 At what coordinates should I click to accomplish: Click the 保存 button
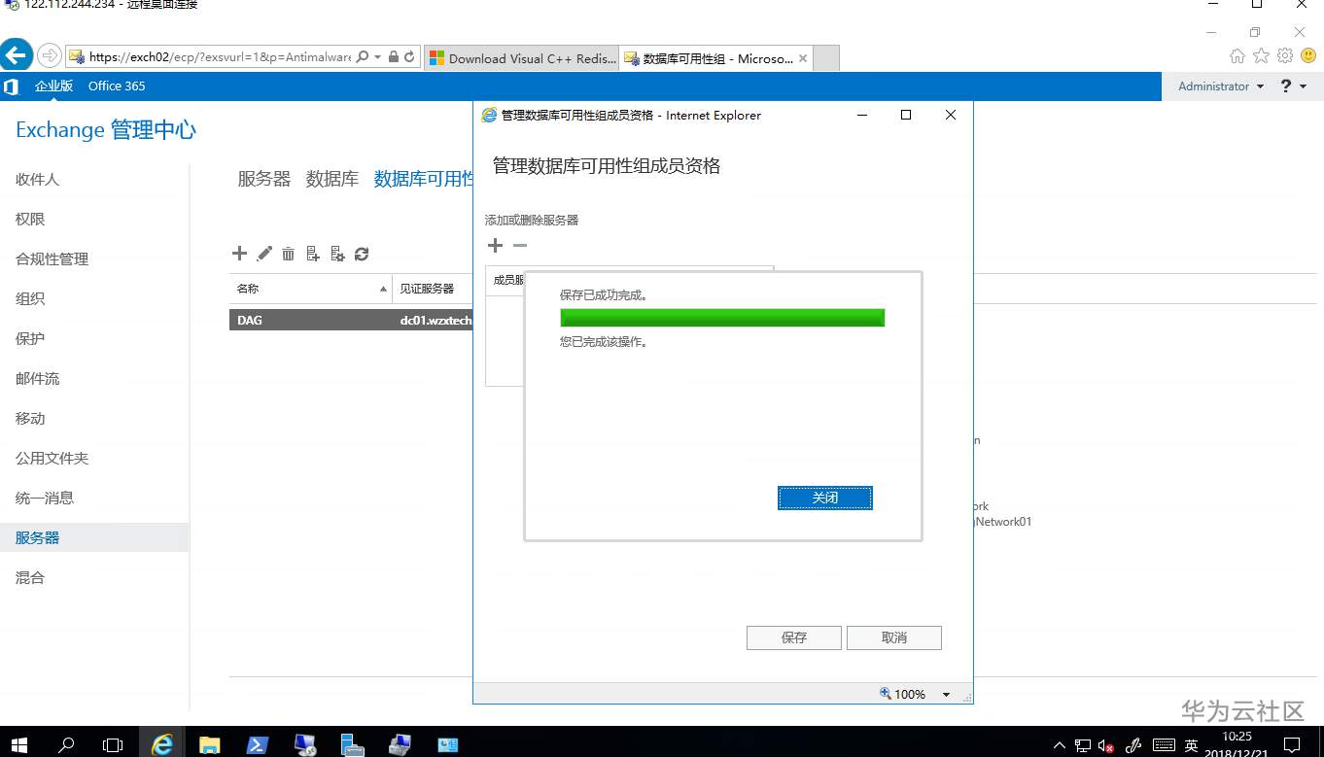coord(793,637)
